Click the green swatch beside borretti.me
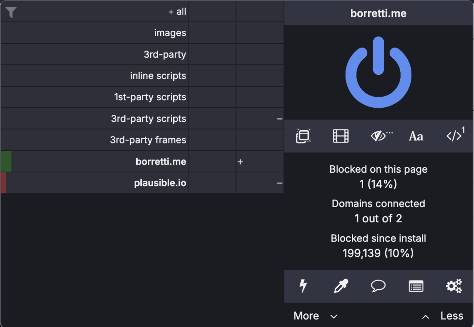The image size is (474, 327). click(x=6, y=162)
